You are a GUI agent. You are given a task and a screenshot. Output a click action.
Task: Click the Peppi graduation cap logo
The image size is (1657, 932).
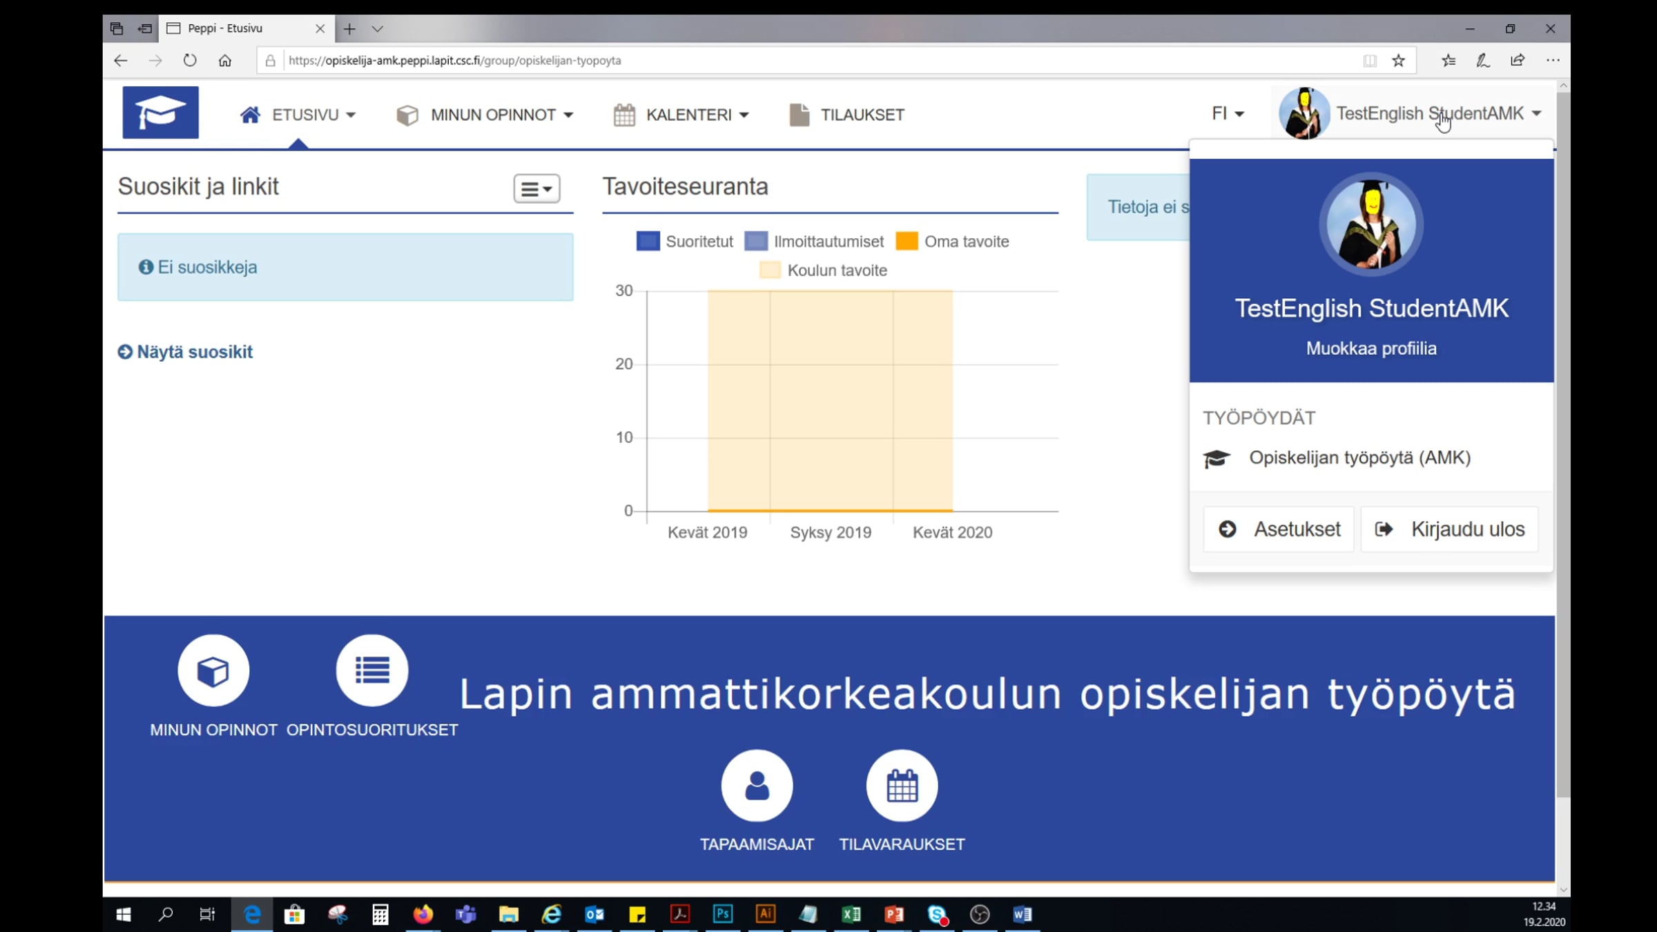[161, 113]
